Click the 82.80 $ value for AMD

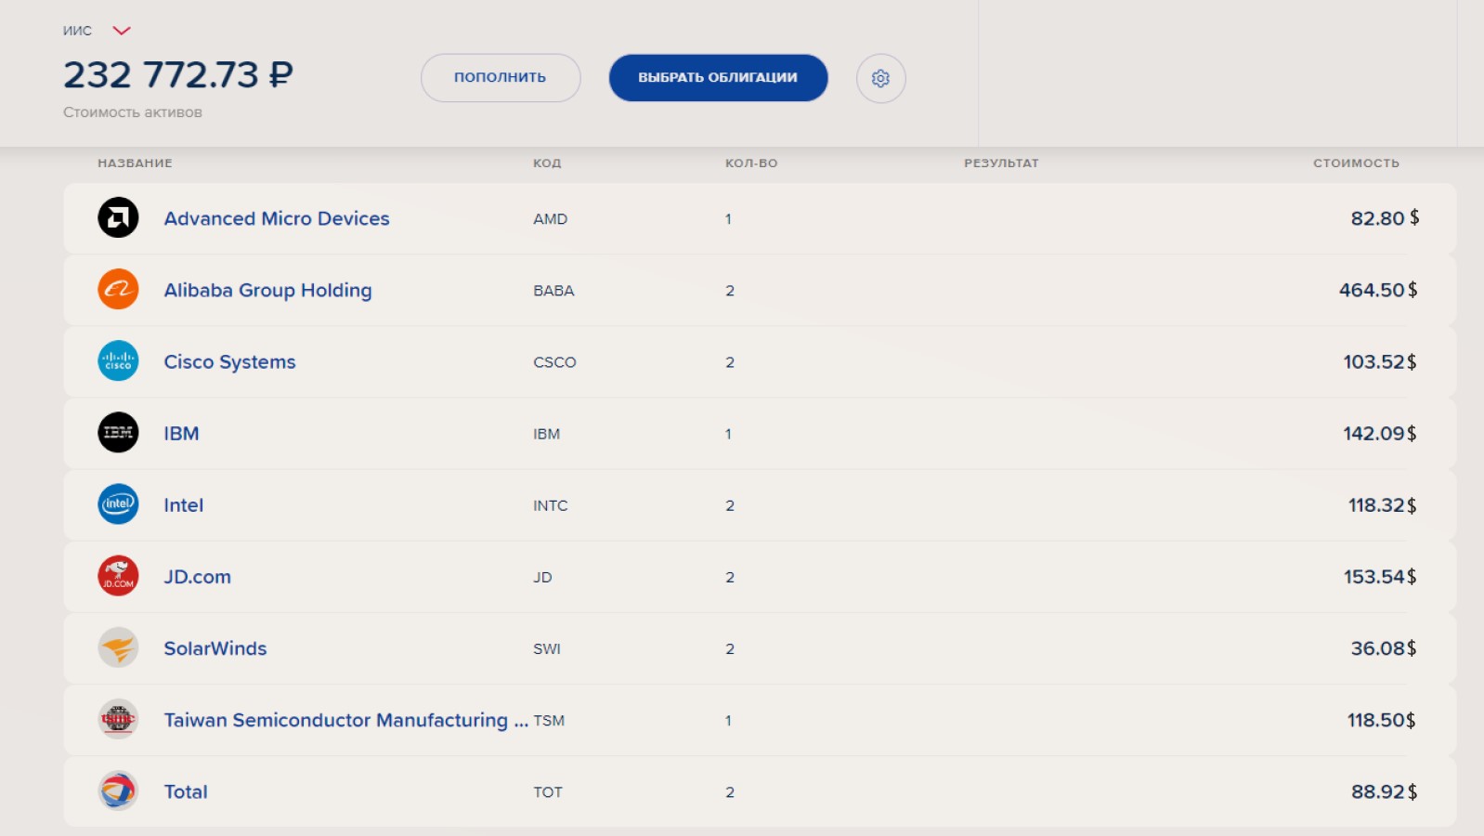[1385, 218]
